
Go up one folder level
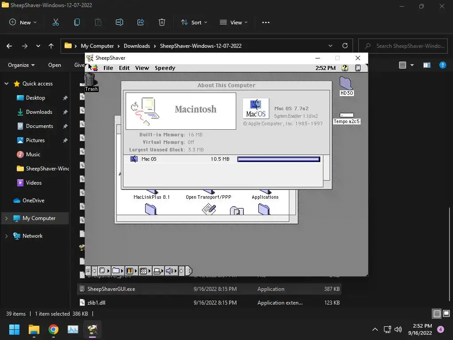coord(51,46)
